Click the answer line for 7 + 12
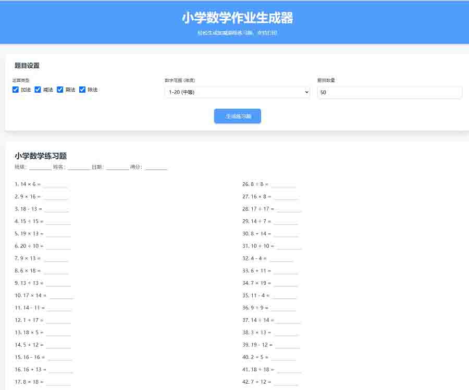 pos(286,383)
